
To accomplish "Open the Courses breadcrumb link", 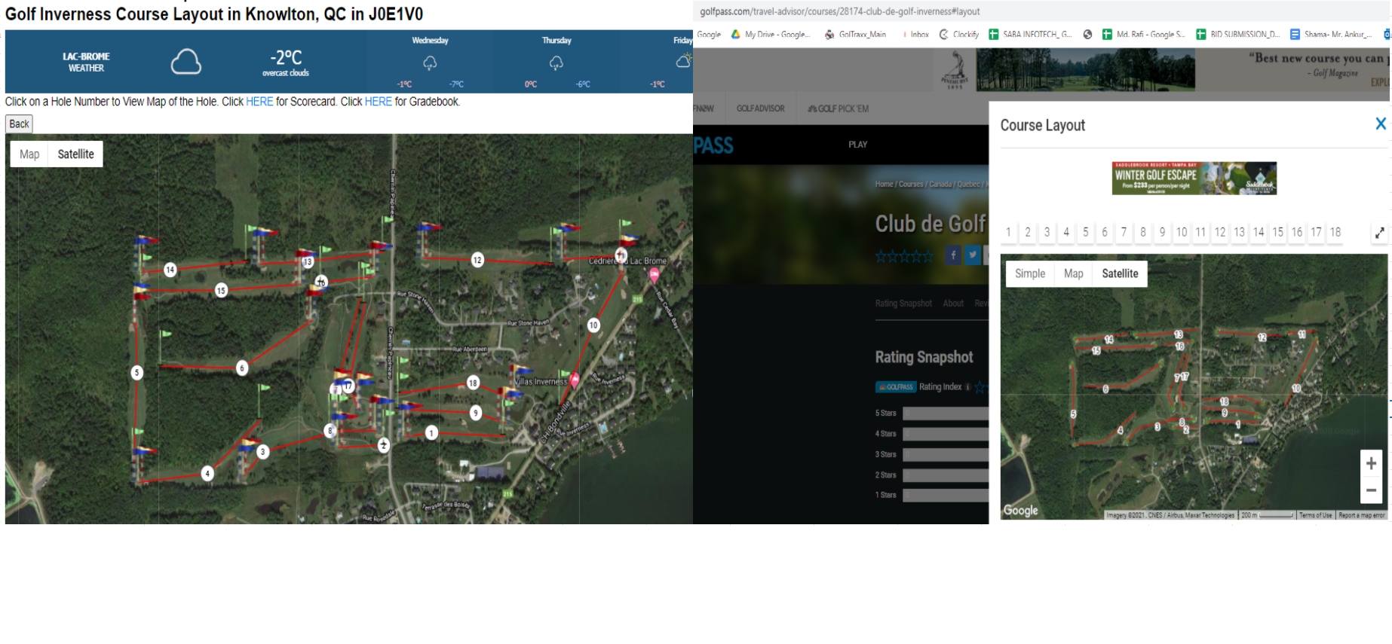I will click(911, 184).
